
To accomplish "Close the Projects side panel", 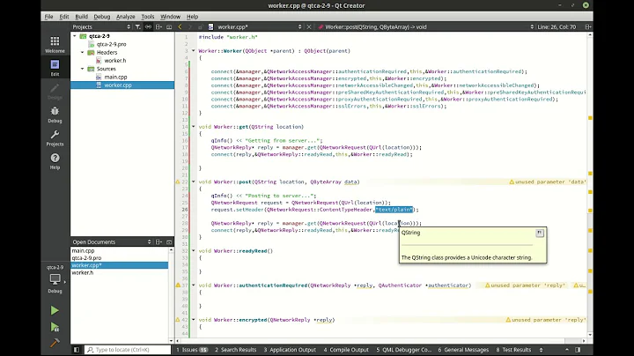I will point(169,26).
